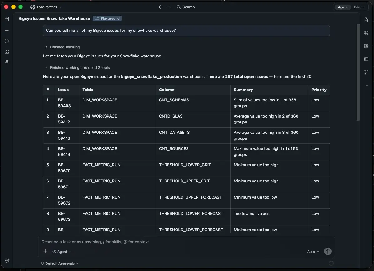Image resolution: width=374 pixels, height=271 pixels.
Task: Open the history clock icon
Action: [7, 41]
